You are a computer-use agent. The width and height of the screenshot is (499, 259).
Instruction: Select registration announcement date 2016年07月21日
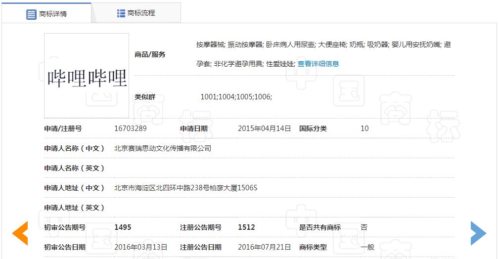(x=265, y=247)
